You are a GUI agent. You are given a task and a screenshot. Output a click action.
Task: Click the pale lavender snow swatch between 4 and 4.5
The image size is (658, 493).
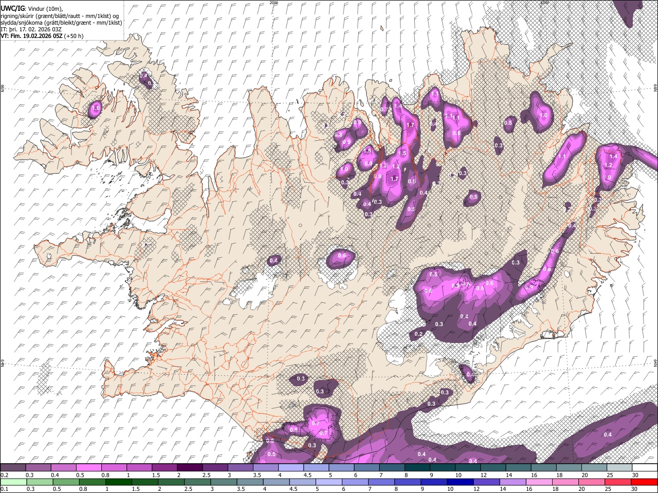[x=290, y=468]
